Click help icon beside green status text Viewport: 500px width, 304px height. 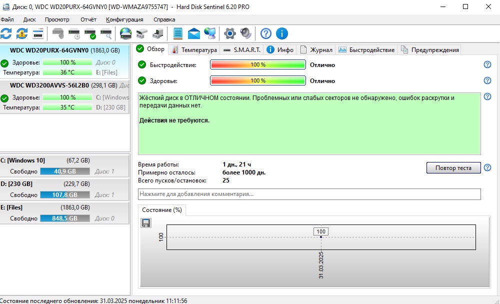(487, 96)
